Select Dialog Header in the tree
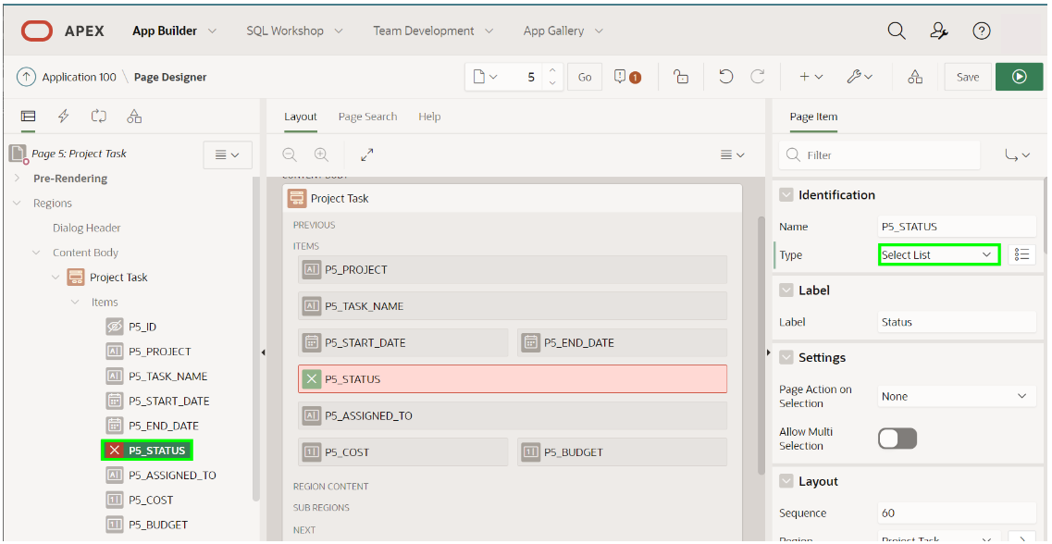This screenshot has width=1052, height=544. click(87, 229)
